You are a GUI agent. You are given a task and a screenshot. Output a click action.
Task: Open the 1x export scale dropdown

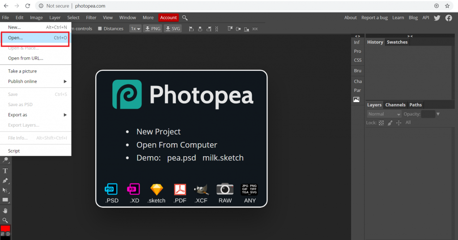(136, 29)
